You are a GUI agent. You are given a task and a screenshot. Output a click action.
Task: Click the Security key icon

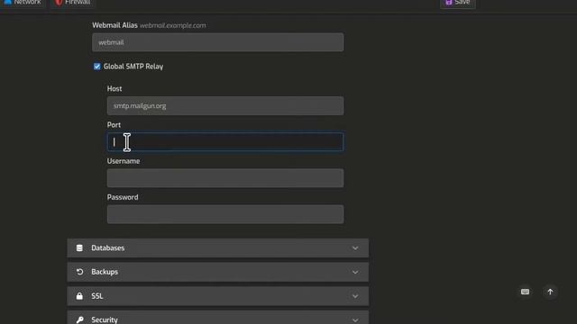pyautogui.click(x=79, y=320)
